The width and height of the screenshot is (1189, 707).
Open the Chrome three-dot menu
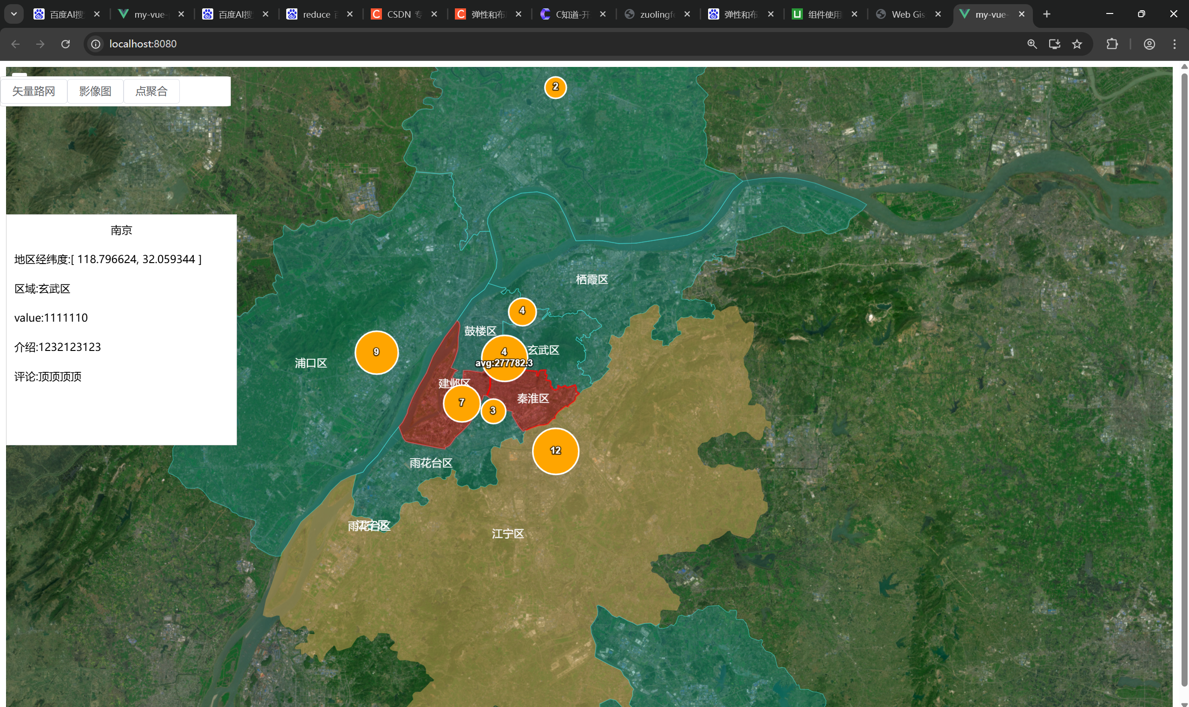(1174, 44)
